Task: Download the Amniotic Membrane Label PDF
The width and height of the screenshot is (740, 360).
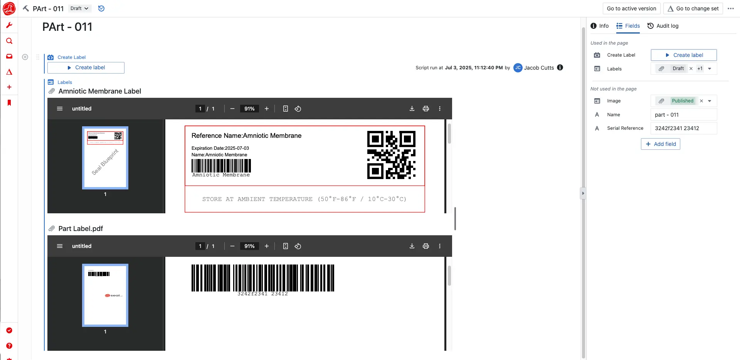Action: coord(412,109)
